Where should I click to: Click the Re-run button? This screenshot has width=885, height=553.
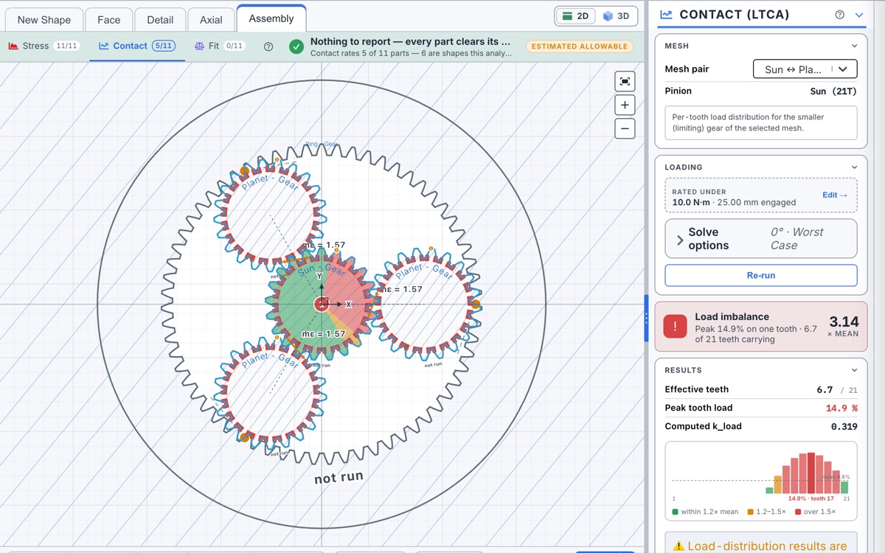click(x=761, y=275)
